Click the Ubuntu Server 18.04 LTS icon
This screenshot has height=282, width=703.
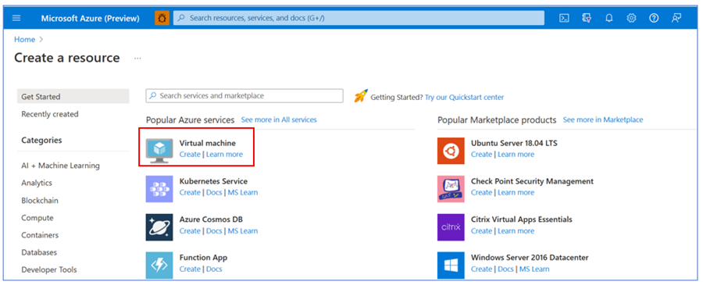pyautogui.click(x=451, y=151)
